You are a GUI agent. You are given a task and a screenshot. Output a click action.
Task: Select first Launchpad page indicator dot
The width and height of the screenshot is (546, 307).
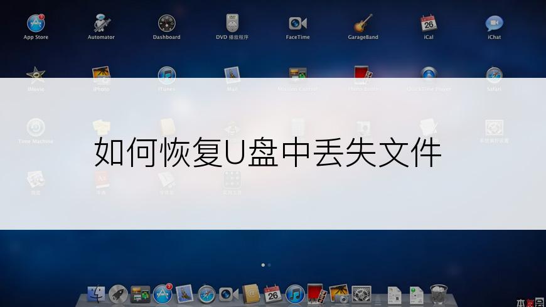coord(263,265)
